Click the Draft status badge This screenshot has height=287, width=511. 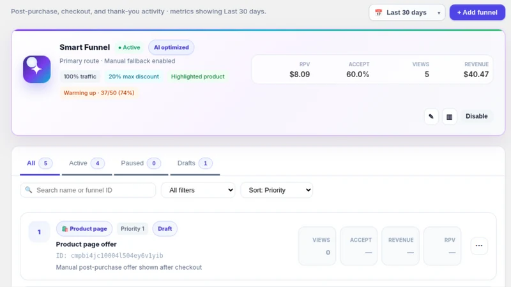click(165, 229)
